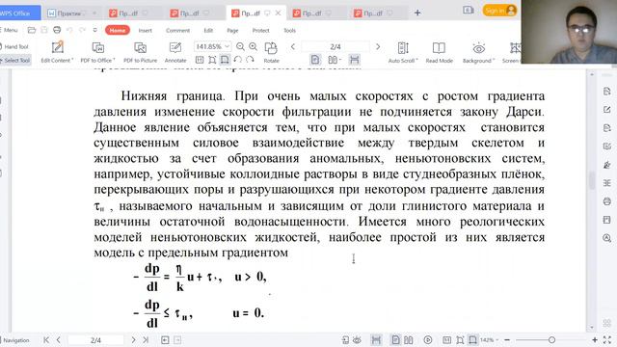This screenshot has height=347, width=617.
Task: Open PDF to Picture converter
Action: (140, 52)
